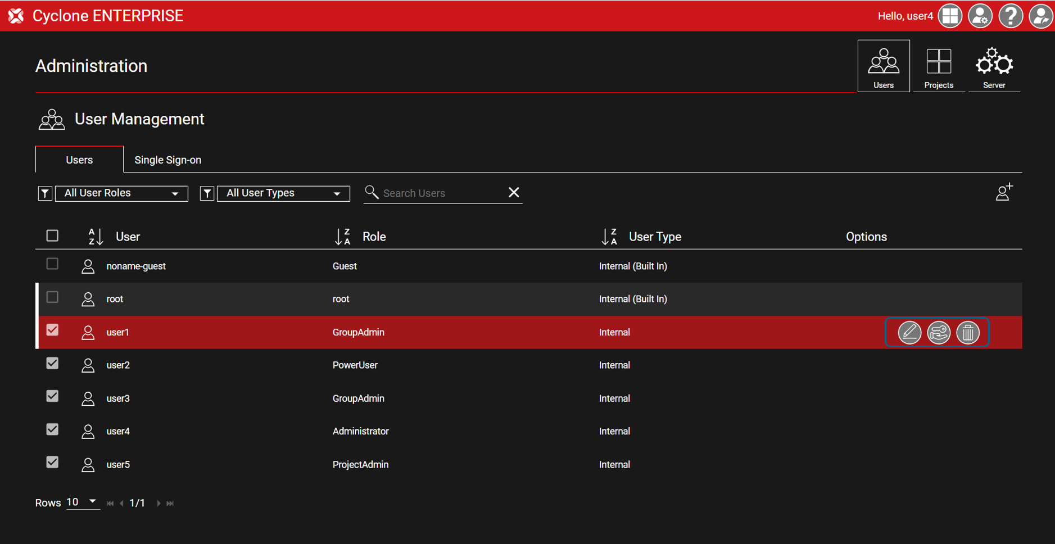Sort the table by Role column

click(x=342, y=237)
